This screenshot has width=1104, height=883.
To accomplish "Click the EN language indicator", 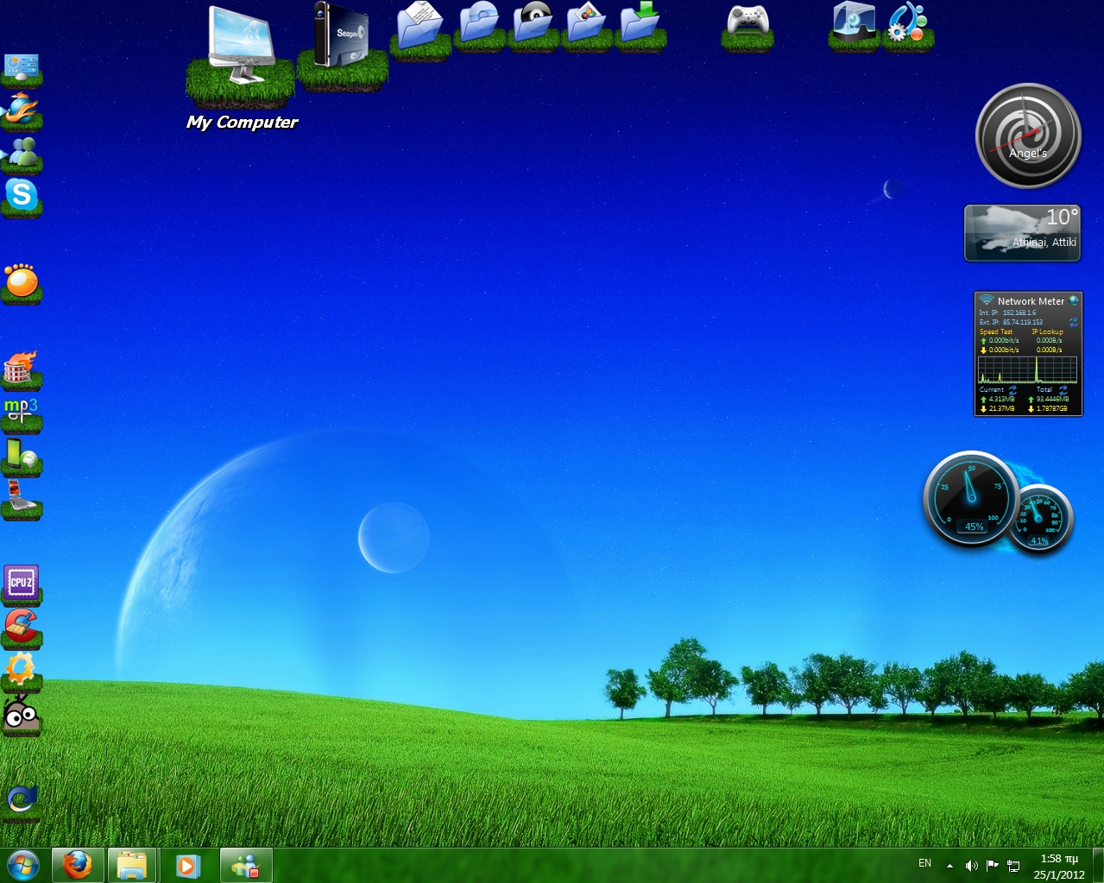I will [924, 864].
